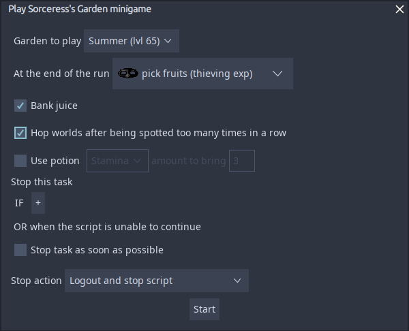
Task: Click the dialog title Play Sorceress's Garden minigame
Action: click(x=80, y=9)
